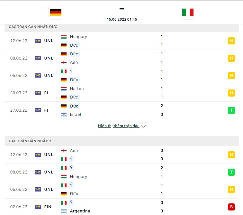Open the Anh vs Ý 12.06.22 match
This screenshot has width=243, height=215.
pos(122,155)
